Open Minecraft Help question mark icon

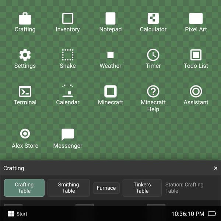(x=153, y=91)
